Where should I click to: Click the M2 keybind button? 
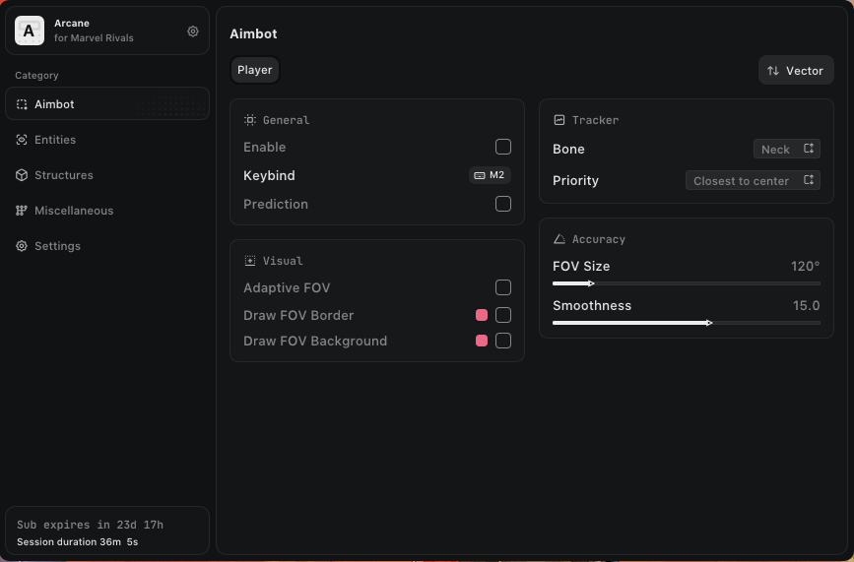click(x=490, y=175)
